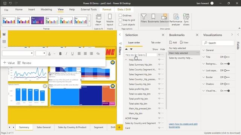Viewport: 241px width, 135px height.
Task: Toggle the Lock aspect switch
Action: (x=227, y=70)
